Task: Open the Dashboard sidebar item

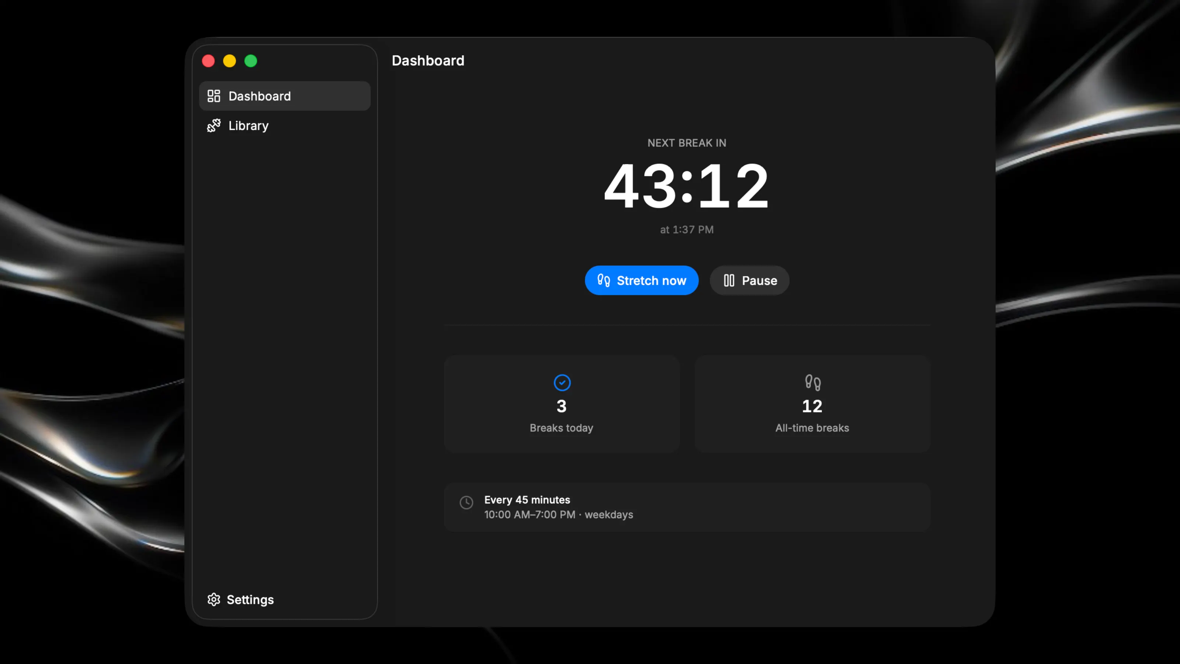Action: coord(284,96)
